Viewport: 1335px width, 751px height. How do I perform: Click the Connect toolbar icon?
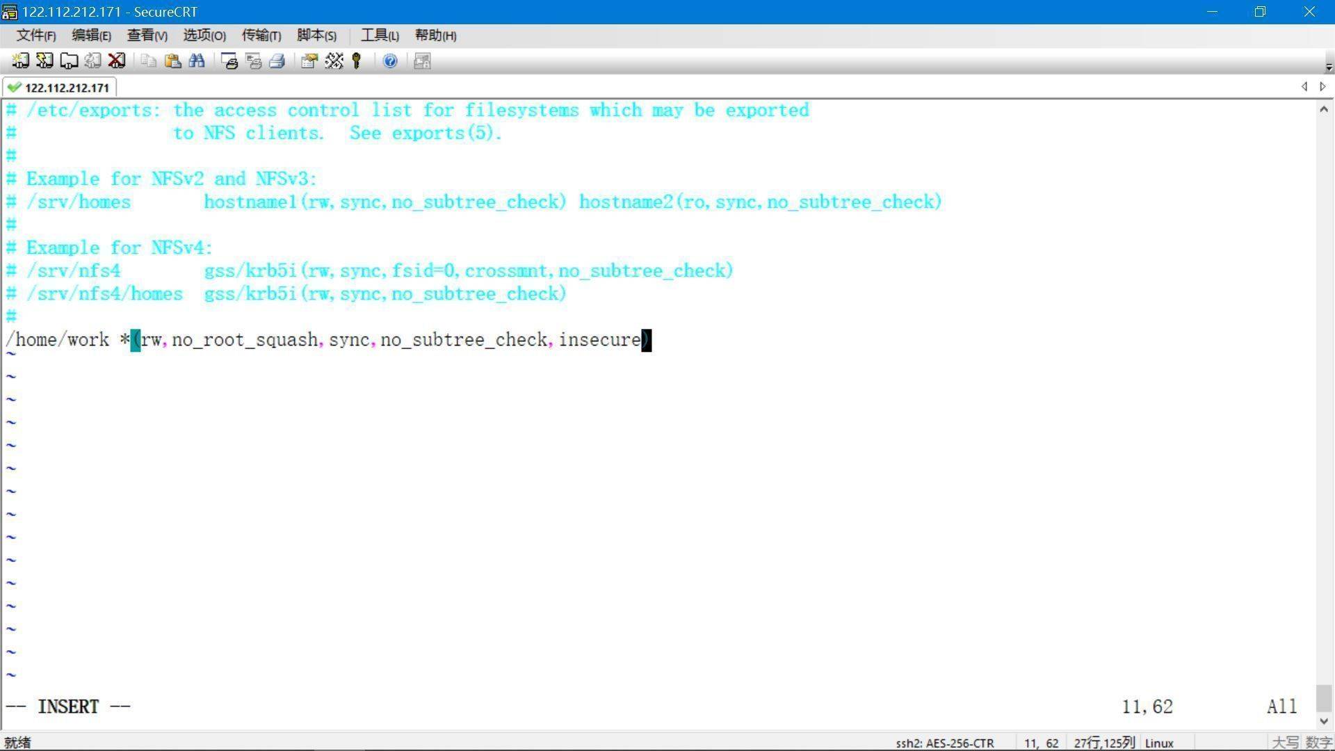20,61
